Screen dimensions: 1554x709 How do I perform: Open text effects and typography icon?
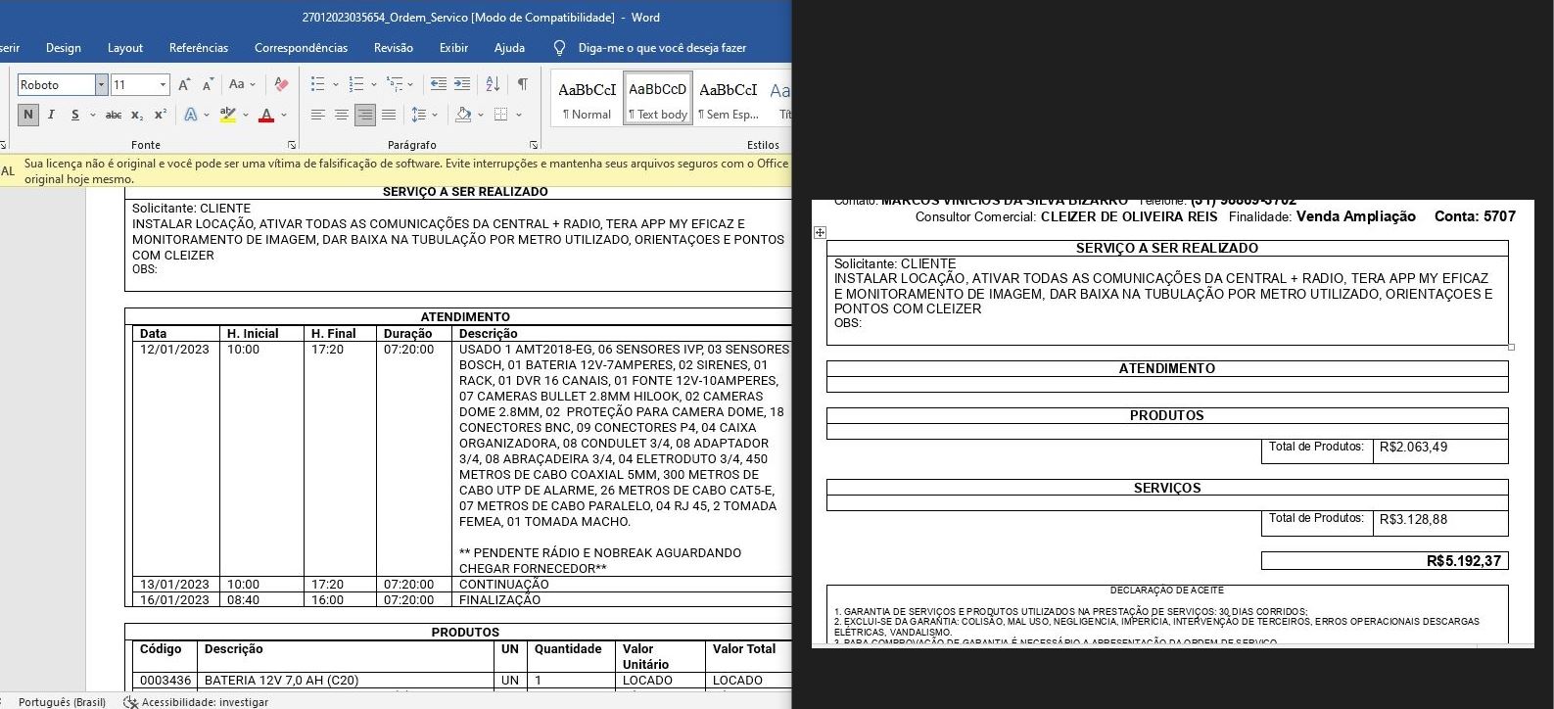pos(190,115)
